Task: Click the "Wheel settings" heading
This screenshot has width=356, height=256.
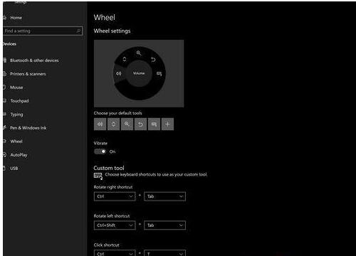Action: pyautogui.click(x=112, y=31)
